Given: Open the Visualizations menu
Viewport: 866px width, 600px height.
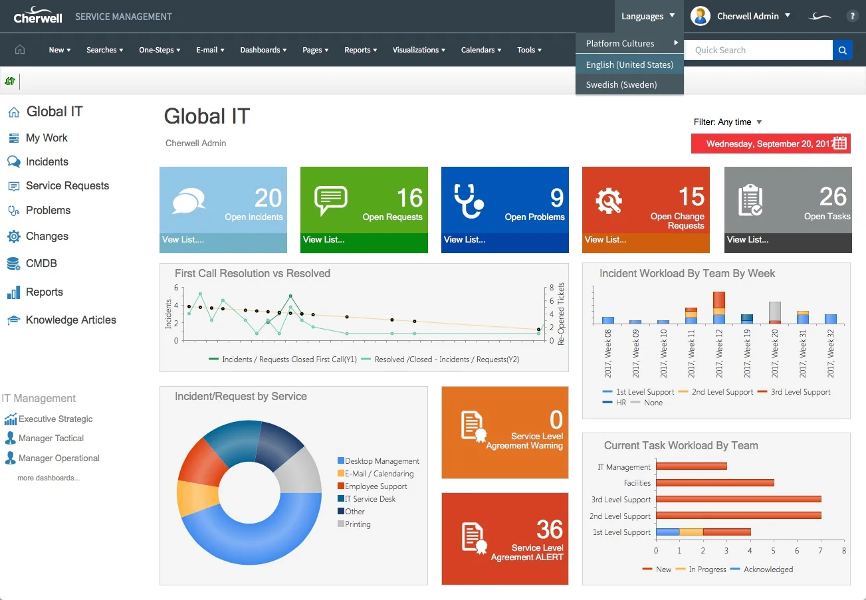Looking at the screenshot, I should pos(419,50).
